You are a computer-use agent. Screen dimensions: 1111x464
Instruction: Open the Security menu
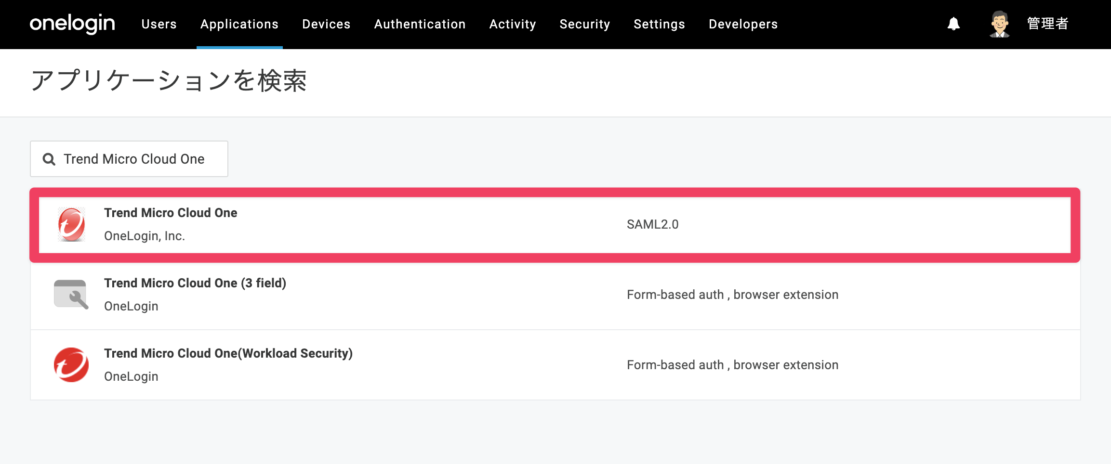click(x=585, y=24)
